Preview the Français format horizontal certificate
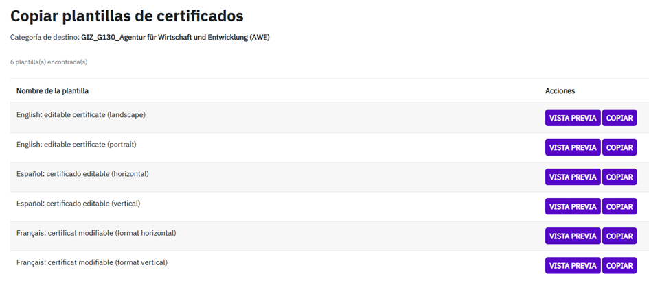 pyautogui.click(x=573, y=236)
